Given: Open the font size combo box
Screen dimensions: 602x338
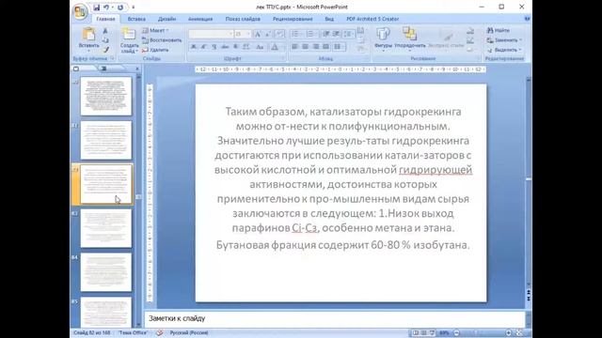Looking at the screenshot, I should (x=243, y=34).
